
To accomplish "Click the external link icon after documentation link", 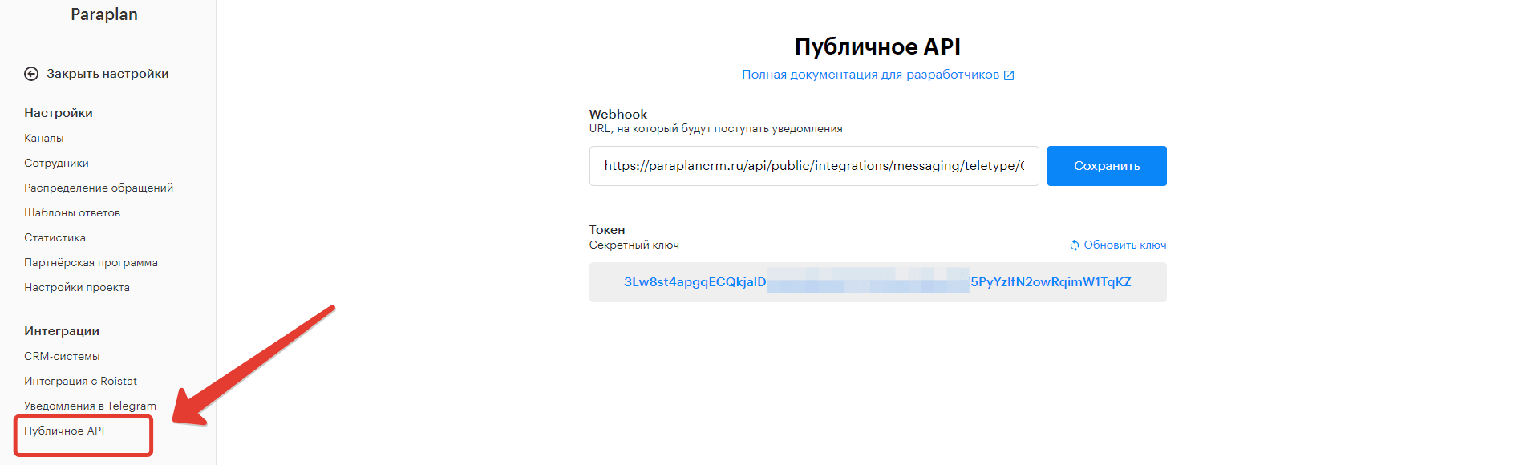I will coord(1009,75).
